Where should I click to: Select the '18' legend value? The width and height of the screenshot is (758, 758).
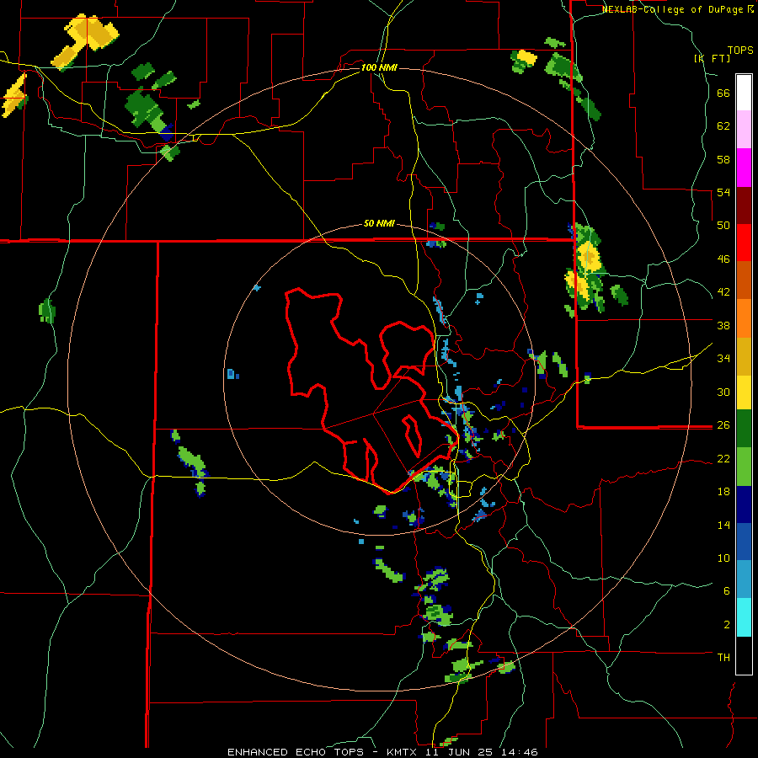click(x=723, y=492)
